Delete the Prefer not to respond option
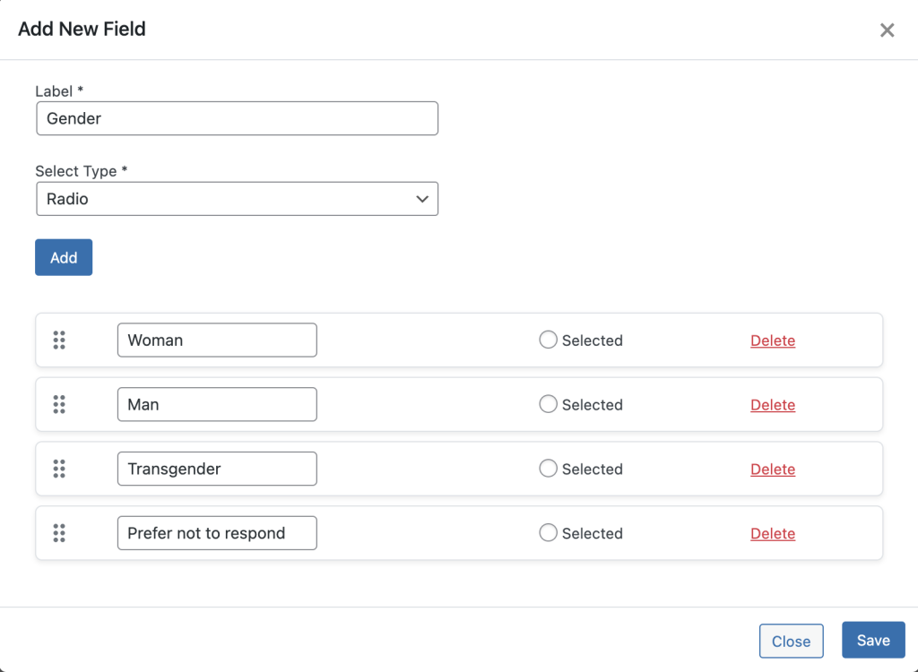Image resolution: width=918 pixels, height=672 pixels. click(x=772, y=533)
